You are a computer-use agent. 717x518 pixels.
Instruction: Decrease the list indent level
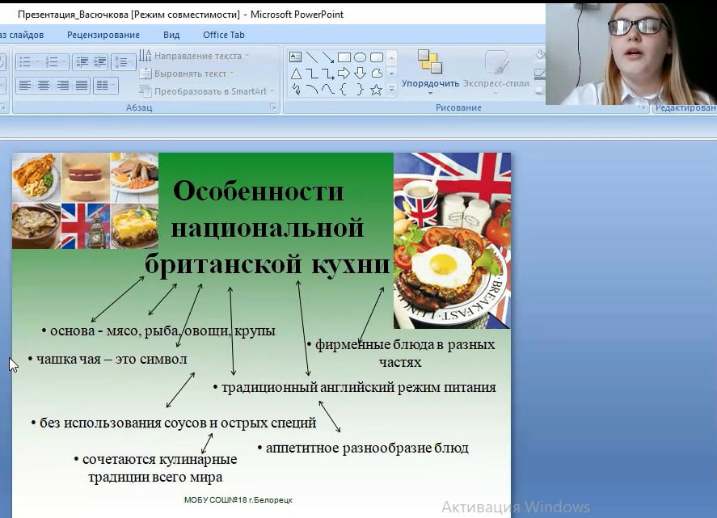[80, 61]
